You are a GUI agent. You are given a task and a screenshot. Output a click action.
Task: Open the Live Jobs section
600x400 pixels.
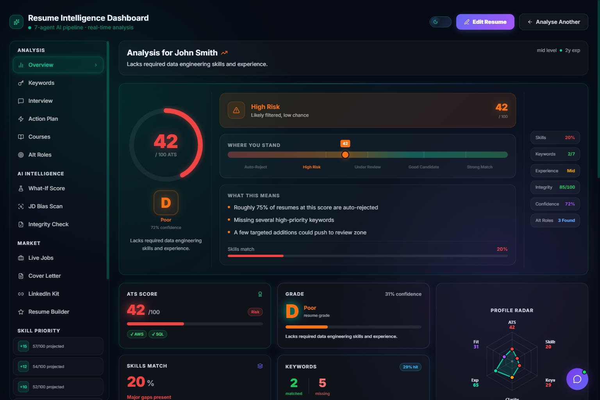coord(58,258)
